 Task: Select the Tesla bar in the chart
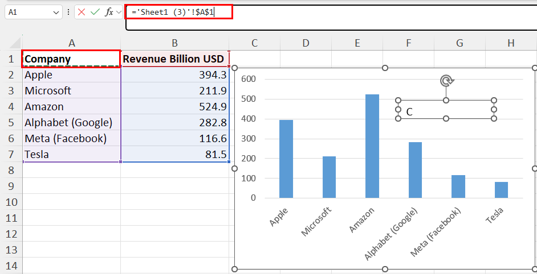point(502,190)
